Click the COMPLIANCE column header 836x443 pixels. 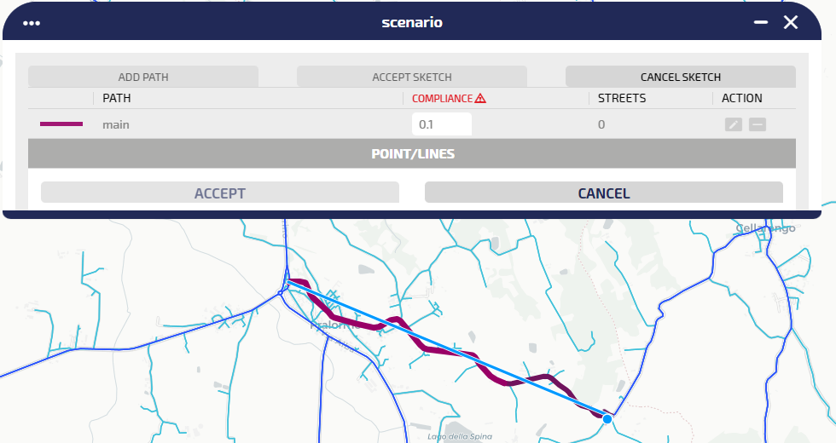pyautogui.click(x=442, y=99)
